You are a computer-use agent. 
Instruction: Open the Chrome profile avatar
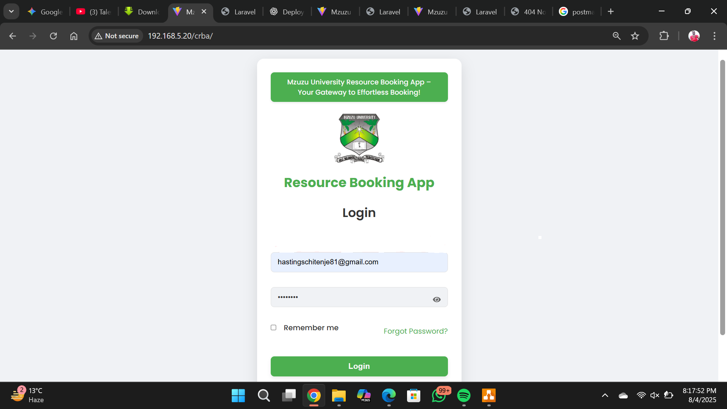click(x=694, y=36)
